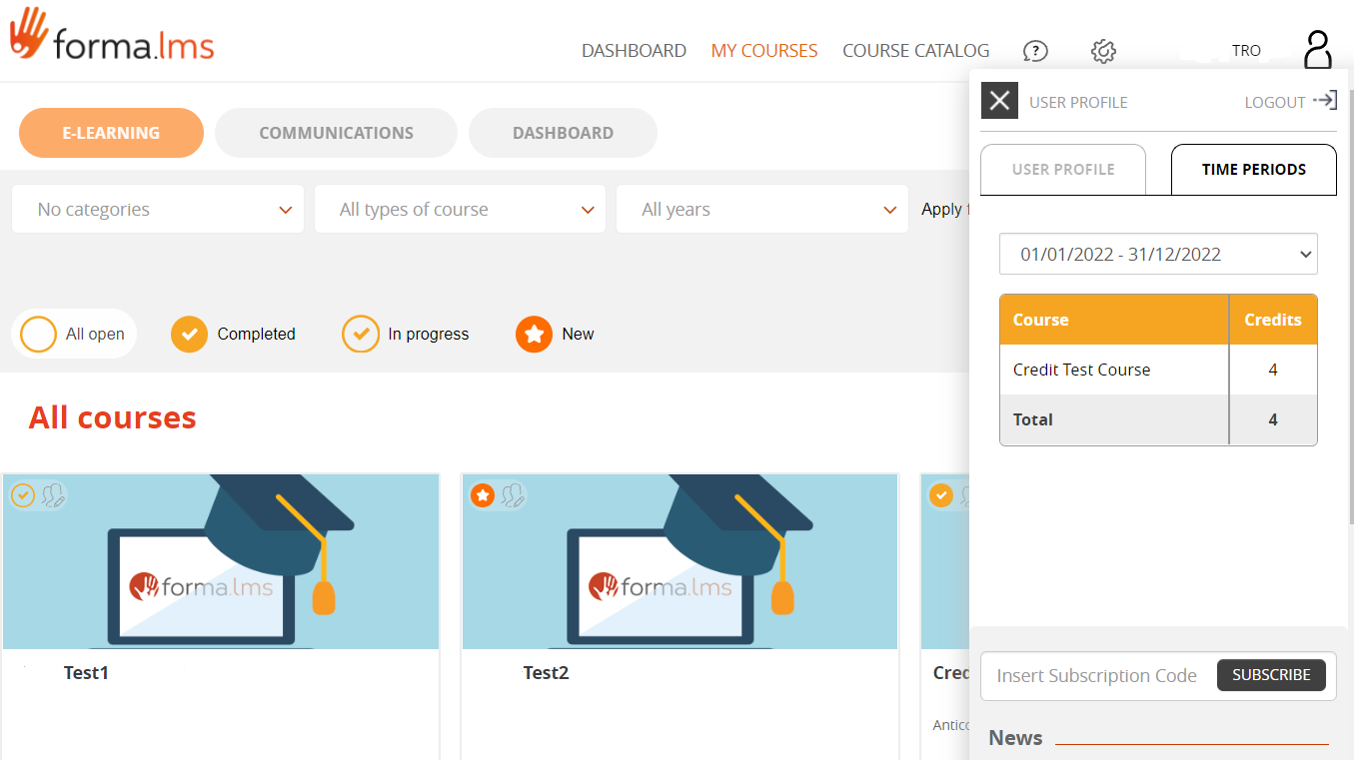Expand the All types of course dropdown
The width and height of the screenshot is (1354, 760).
[x=460, y=209]
